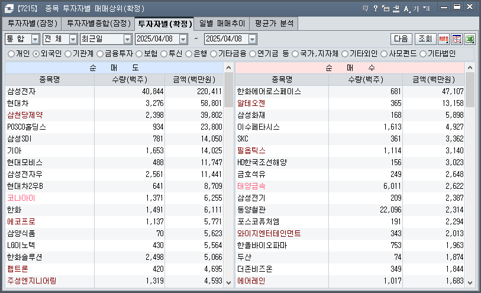Click the 순매수 table scrollbar down arrow
Screen dimensions: 481x293
pyautogui.click(x=470, y=283)
